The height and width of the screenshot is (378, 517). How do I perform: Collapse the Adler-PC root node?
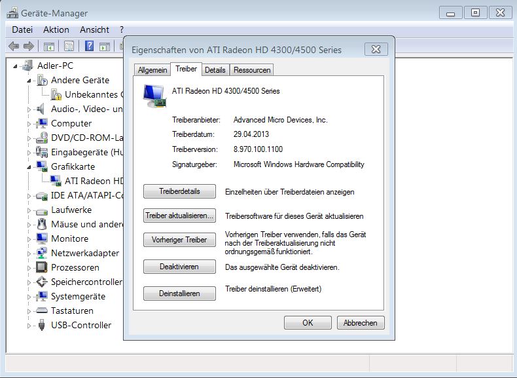[15, 66]
